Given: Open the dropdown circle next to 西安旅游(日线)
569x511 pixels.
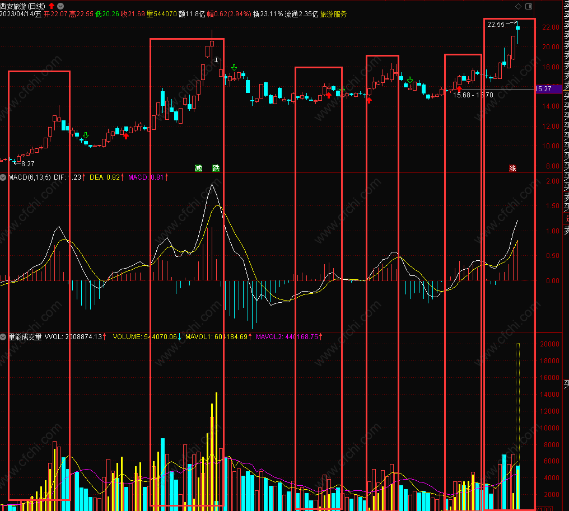Looking at the screenshot, I should click(x=60, y=6).
